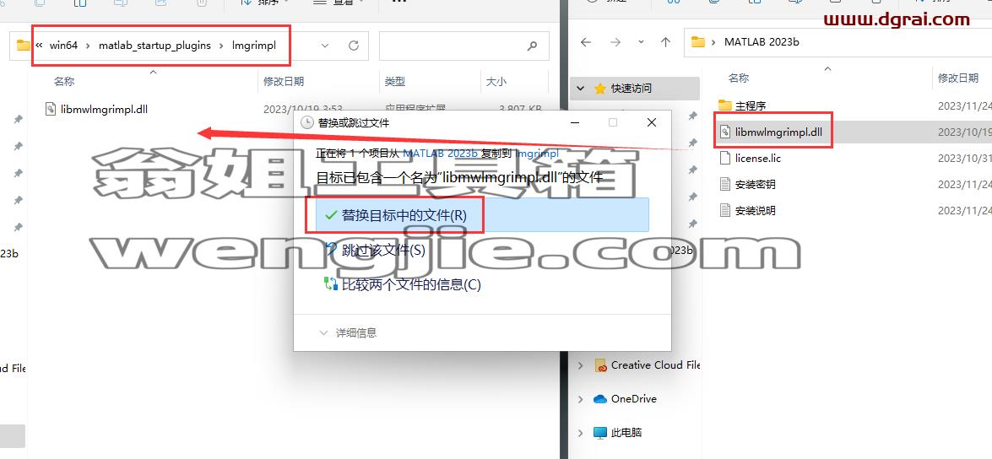Click the license.lic file icon

click(726, 158)
